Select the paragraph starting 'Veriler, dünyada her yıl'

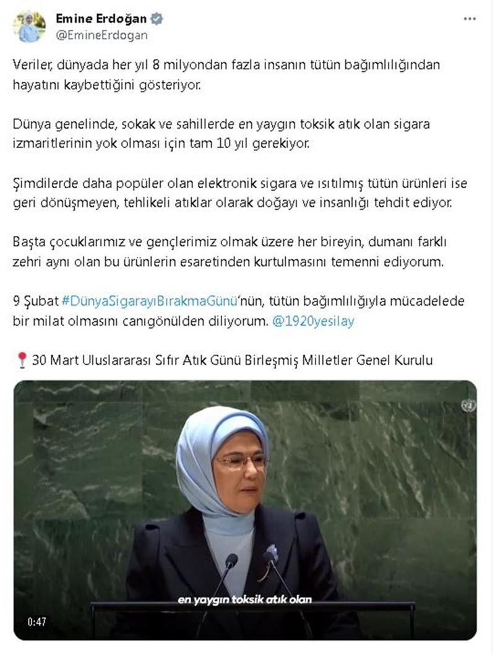tap(226, 75)
